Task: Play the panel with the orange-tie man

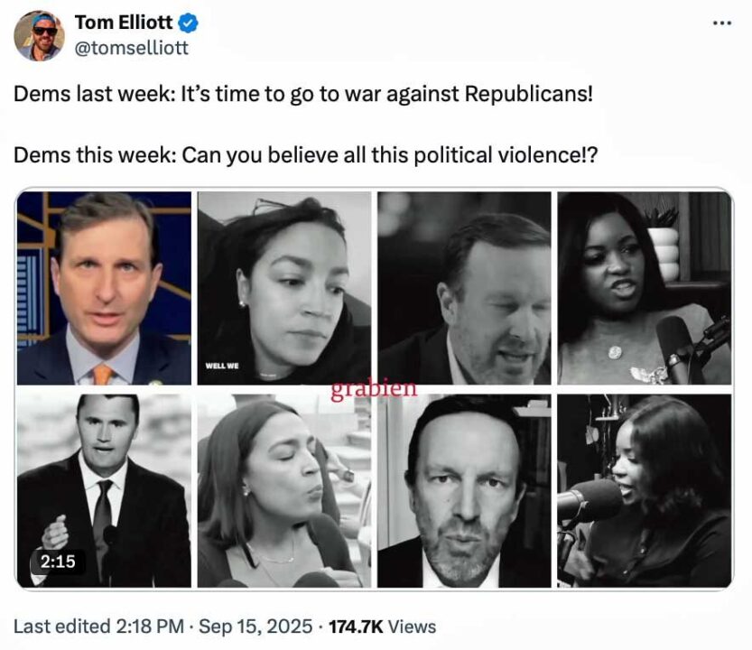Action: coord(104,288)
